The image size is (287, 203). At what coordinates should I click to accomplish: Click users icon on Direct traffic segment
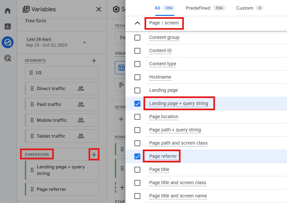[81, 88]
